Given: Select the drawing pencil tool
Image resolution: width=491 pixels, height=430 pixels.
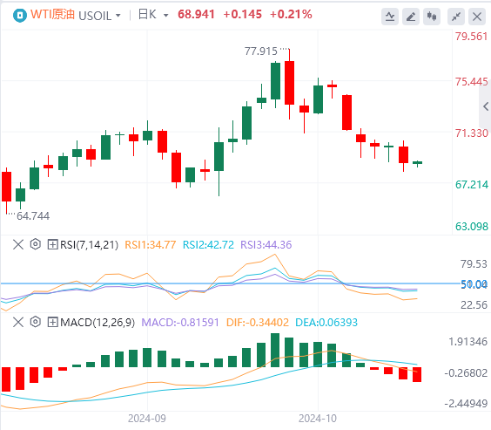Looking at the screenshot, I should [x=411, y=17].
